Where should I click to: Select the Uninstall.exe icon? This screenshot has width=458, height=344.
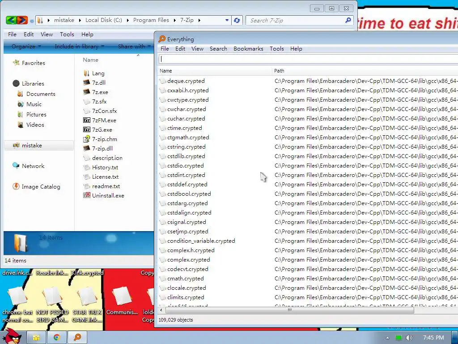86,195
